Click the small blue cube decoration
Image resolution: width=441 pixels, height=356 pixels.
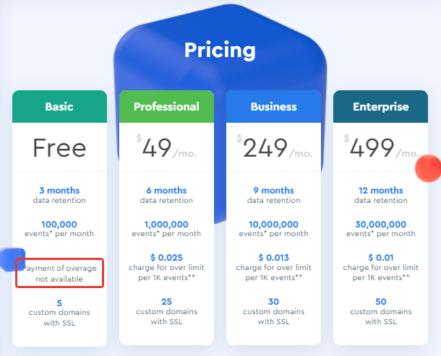tap(12, 259)
